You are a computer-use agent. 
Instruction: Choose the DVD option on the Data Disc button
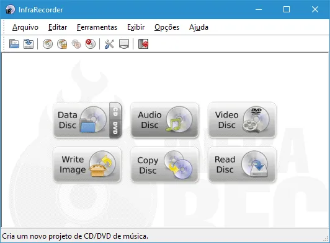pyautogui.click(x=115, y=129)
